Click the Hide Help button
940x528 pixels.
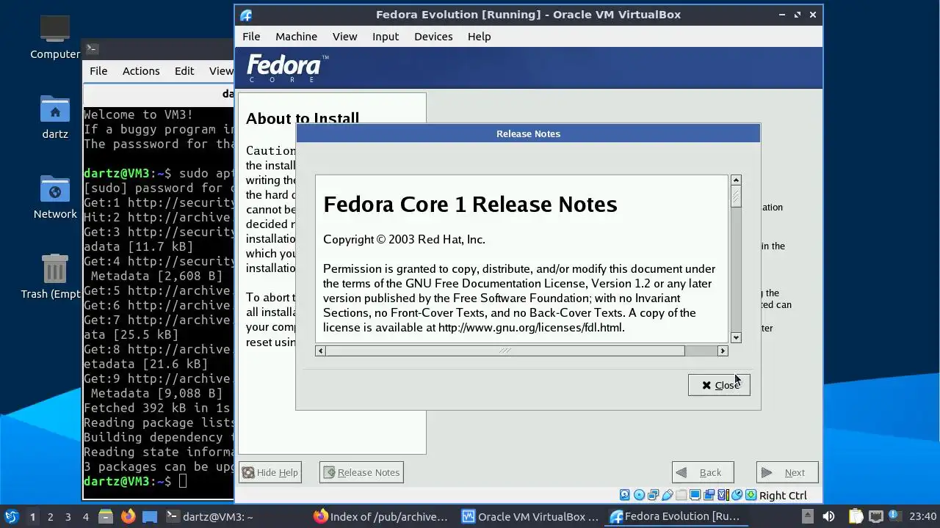270,472
